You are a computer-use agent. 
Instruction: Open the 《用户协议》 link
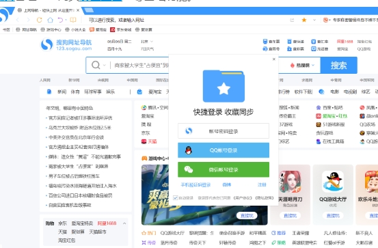242,198
